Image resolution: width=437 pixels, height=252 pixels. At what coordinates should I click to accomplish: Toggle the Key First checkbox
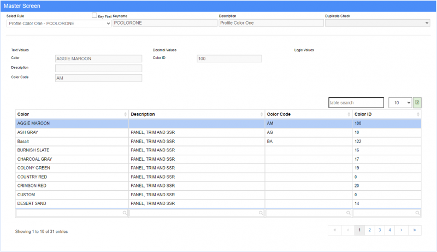[x=95, y=16]
